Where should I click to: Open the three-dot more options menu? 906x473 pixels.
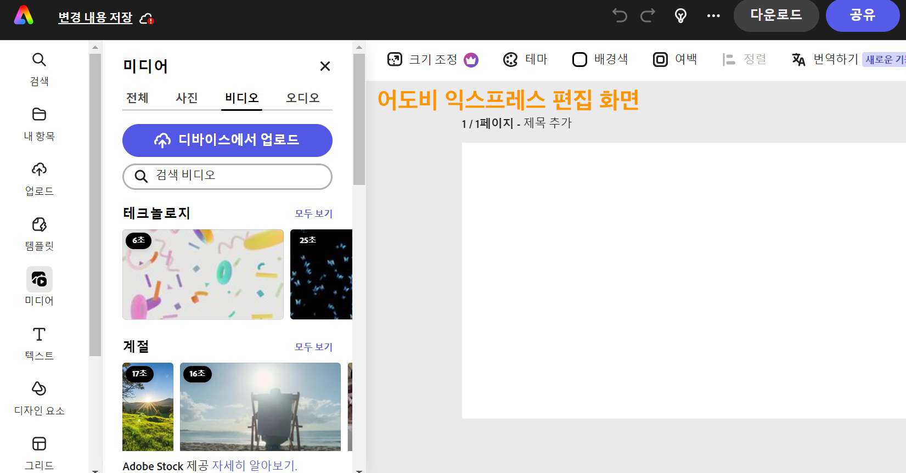click(713, 15)
